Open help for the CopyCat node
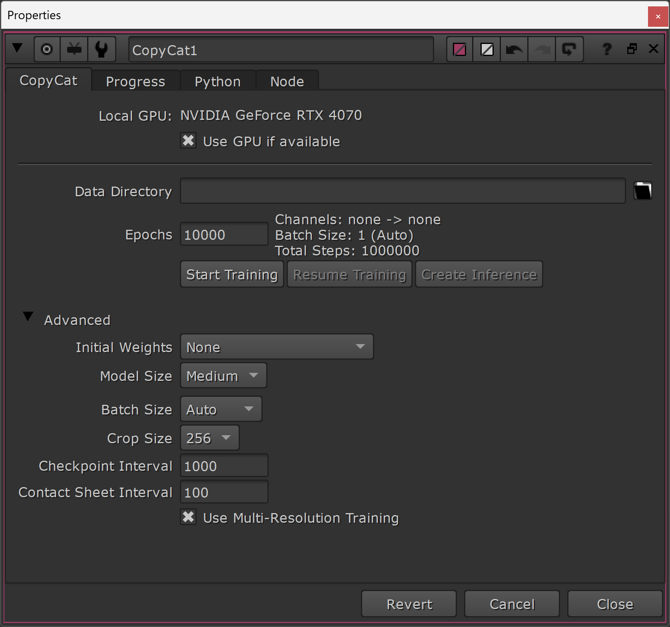Image resolution: width=670 pixels, height=627 pixels. 606,49
